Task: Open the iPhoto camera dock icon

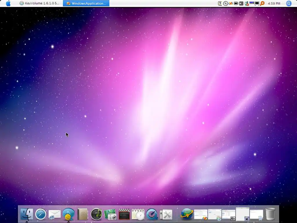Action: [110, 215]
